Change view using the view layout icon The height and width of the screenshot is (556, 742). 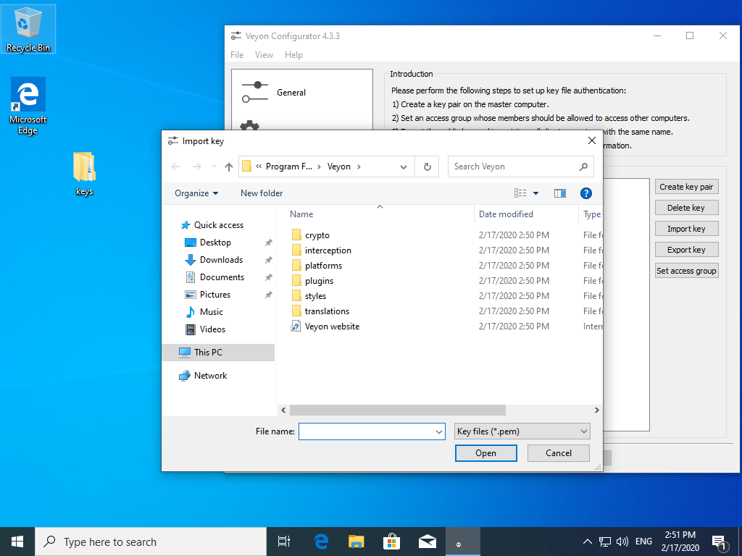click(520, 193)
